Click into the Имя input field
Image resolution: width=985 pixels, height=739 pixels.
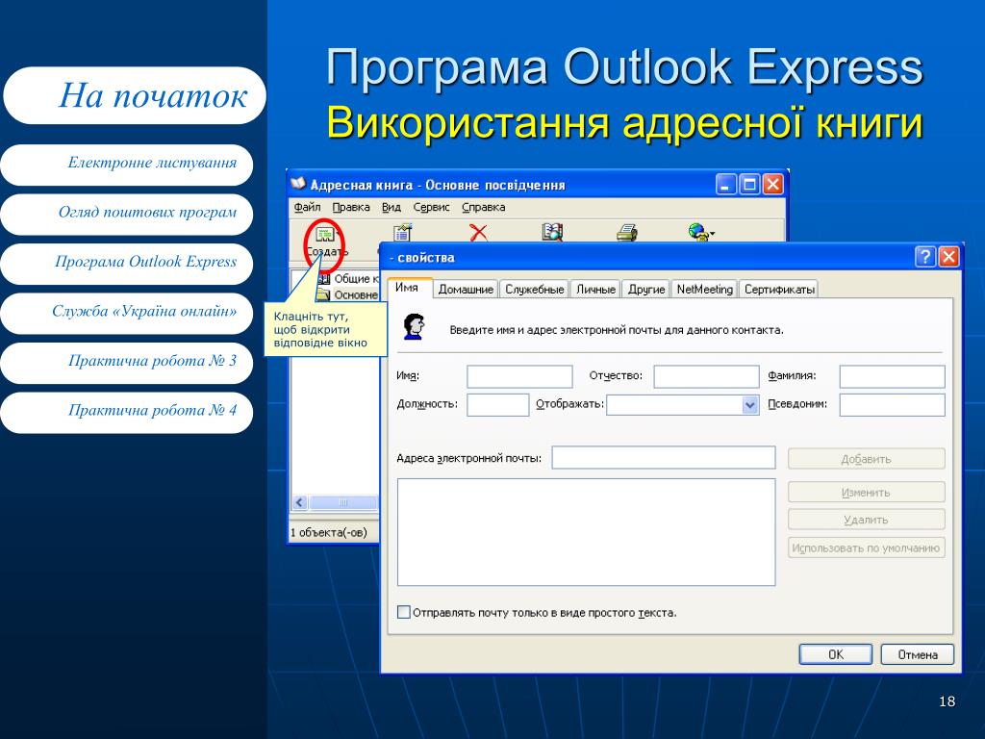click(519, 376)
